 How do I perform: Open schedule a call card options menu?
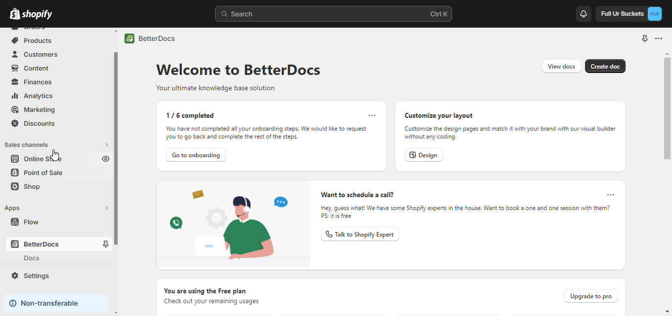click(611, 195)
